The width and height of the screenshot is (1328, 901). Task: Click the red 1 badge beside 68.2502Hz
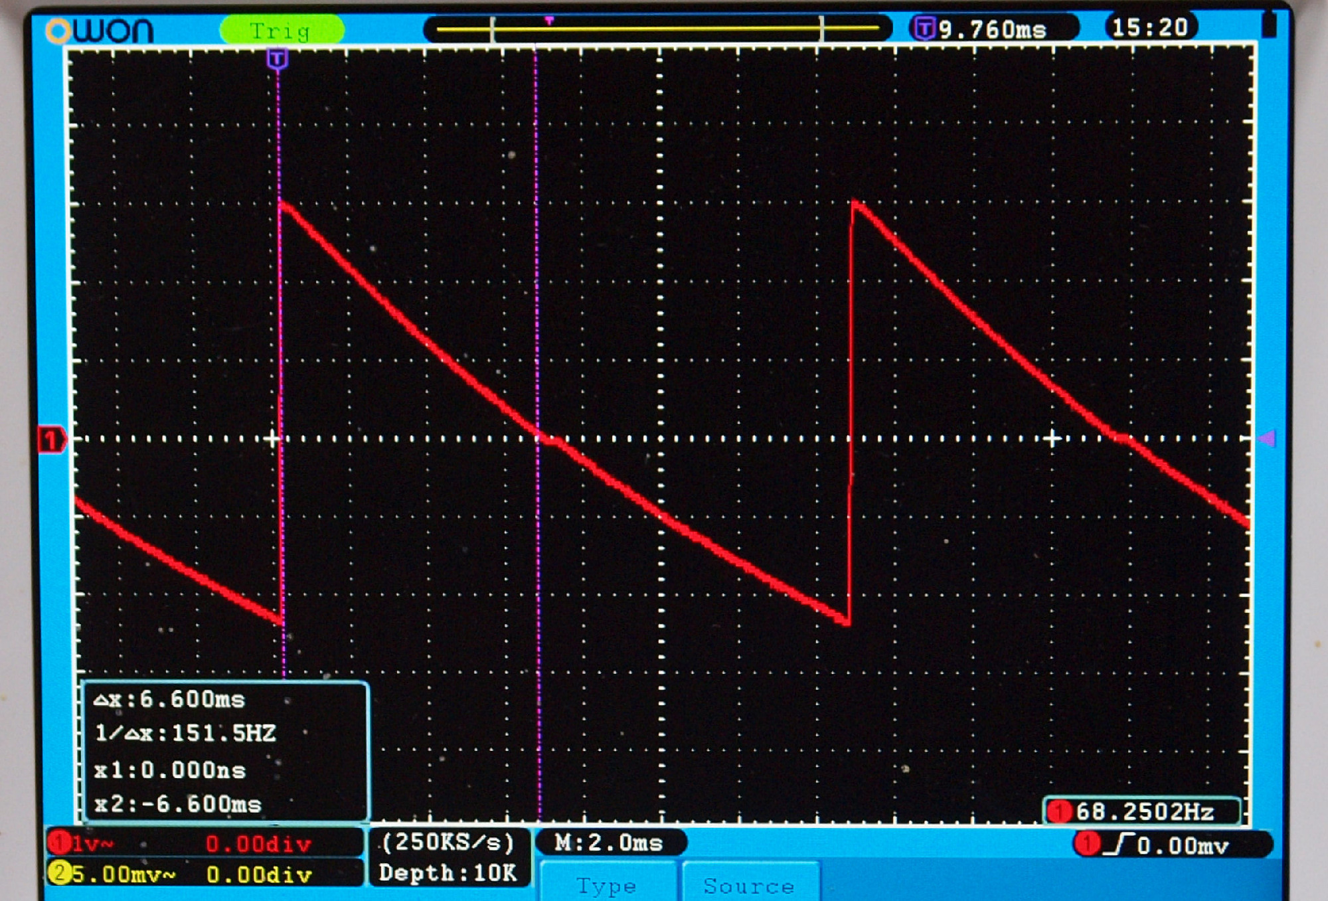click(1059, 811)
